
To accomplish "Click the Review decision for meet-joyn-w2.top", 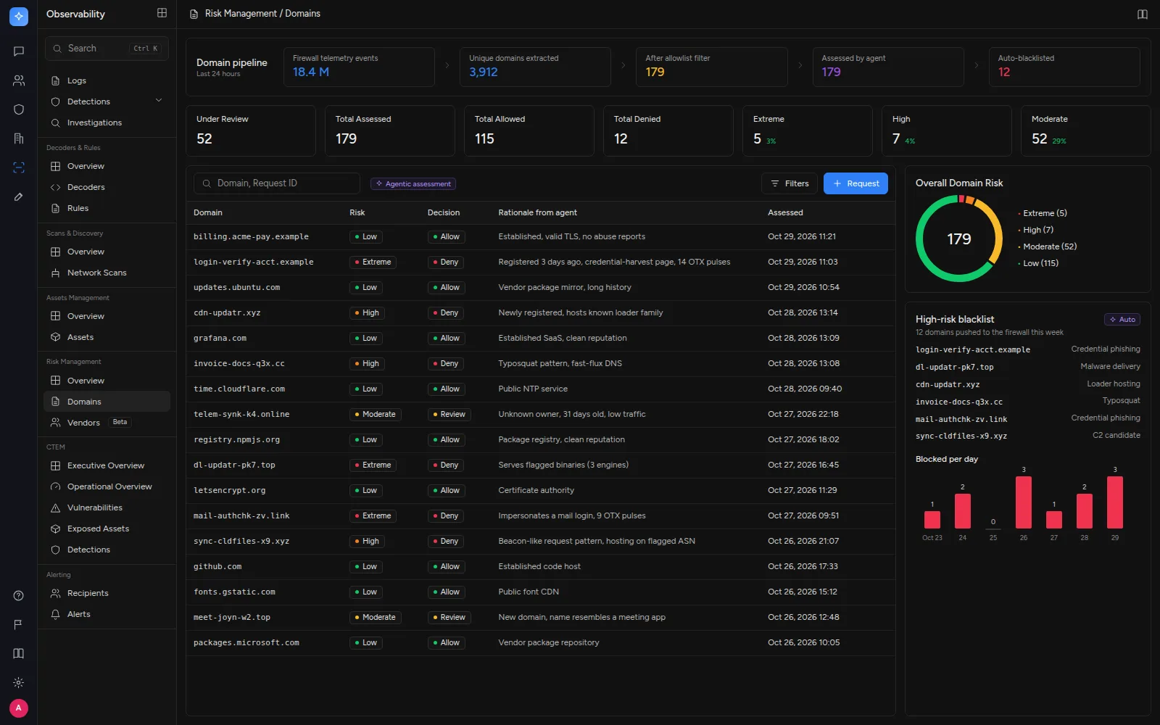I will 449,618.
